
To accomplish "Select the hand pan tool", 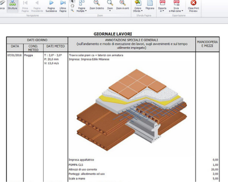I will 73,6.
